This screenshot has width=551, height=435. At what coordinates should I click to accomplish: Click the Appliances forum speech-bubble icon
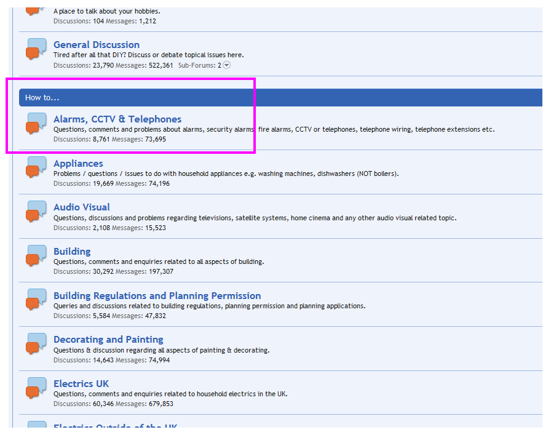pos(36,167)
